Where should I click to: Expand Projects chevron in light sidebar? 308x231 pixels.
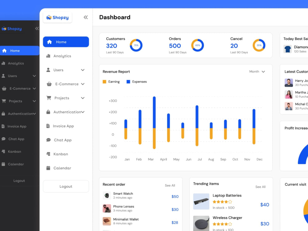coord(83,98)
